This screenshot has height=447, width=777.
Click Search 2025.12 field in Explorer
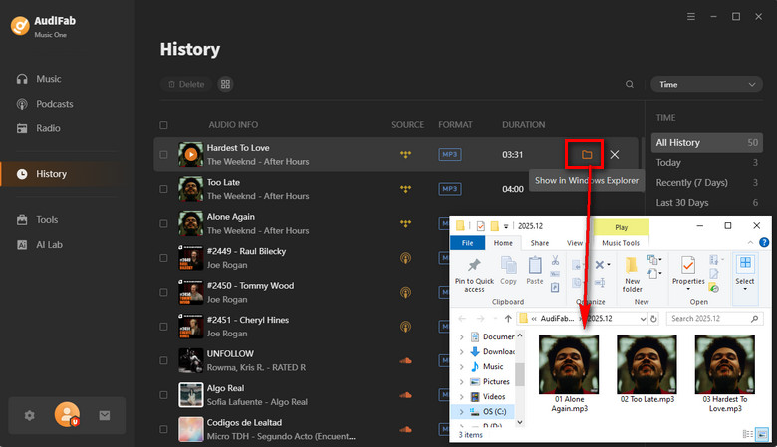(714, 319)
